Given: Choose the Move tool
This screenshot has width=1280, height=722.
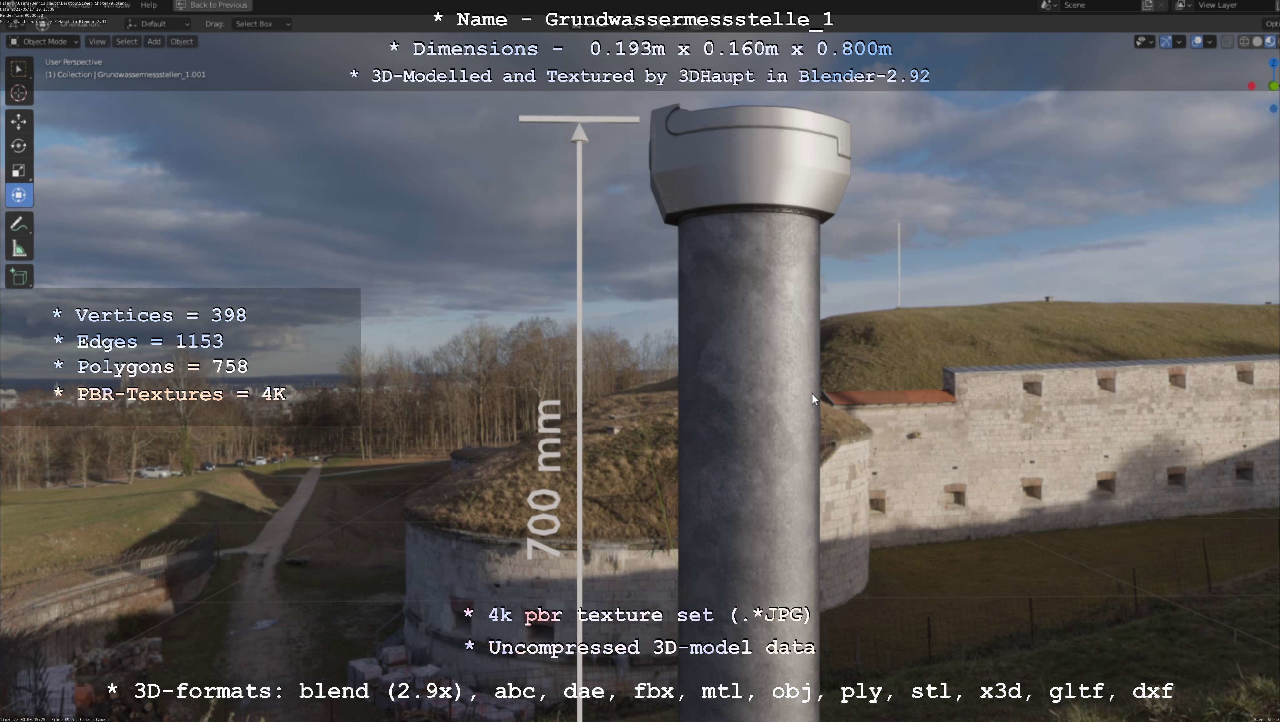Looking at the screenshot, I should pyautogui.click(x=19, y=122).
